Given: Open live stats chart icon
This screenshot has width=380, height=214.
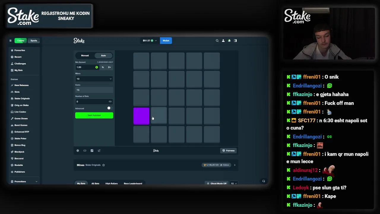Looking at the screenshot, I should pos(92,151).
